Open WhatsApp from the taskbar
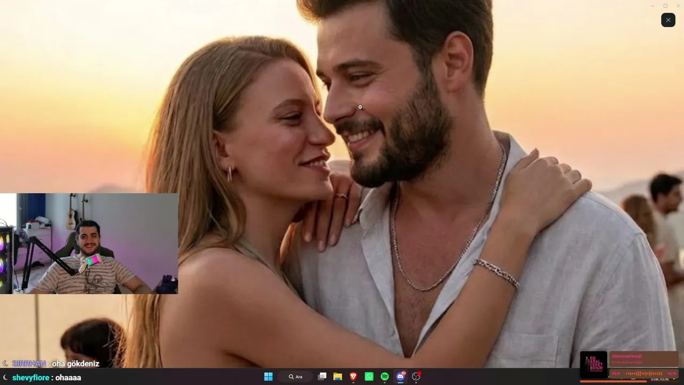This screenshot has height=385, width=684. [x=369, y=376]
